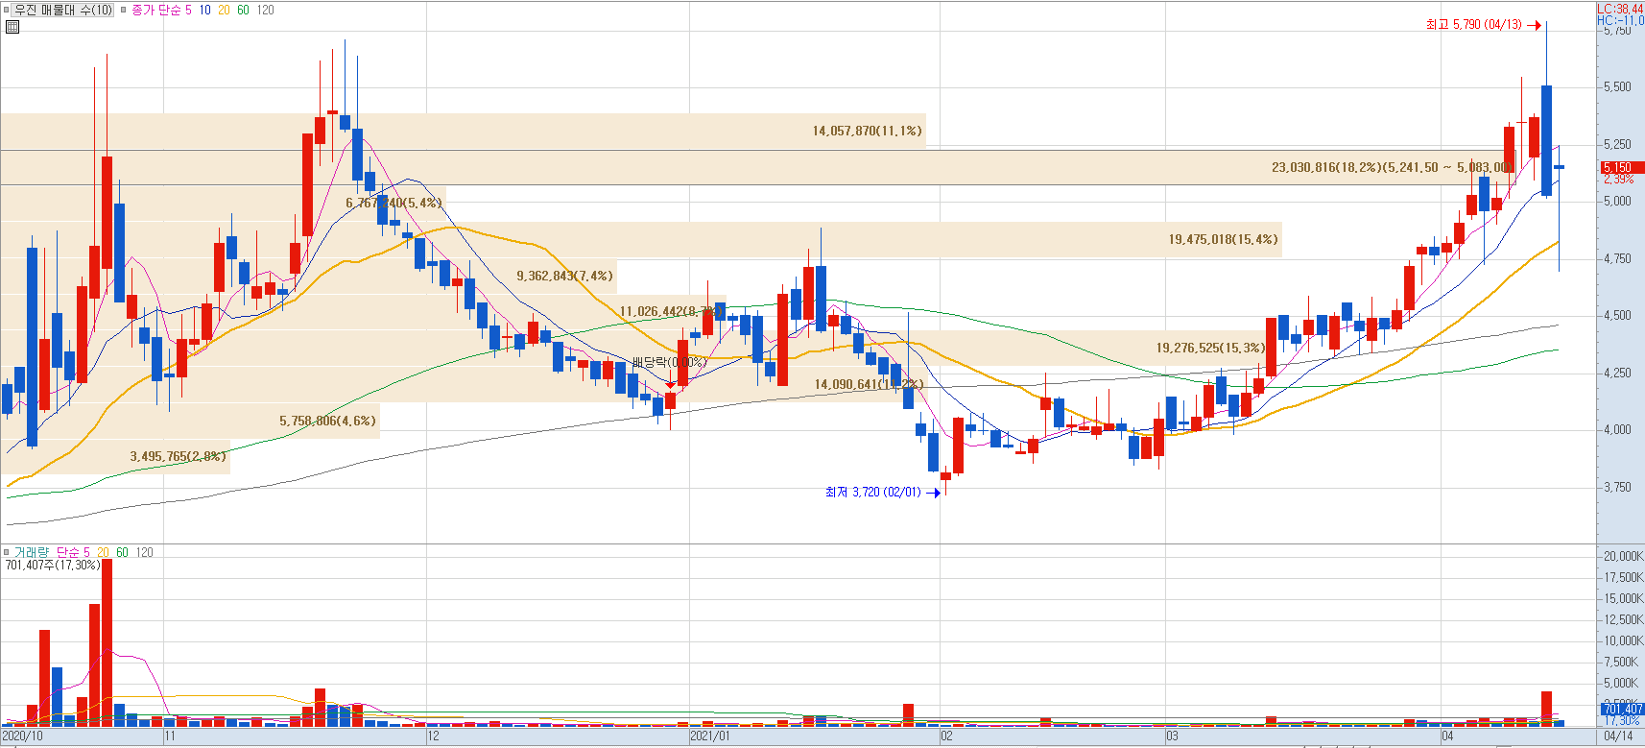This screenshot has width=1645, height=748.
Task: Click the 2.39% change value on the price axis
Action: tap(1618, 179)
